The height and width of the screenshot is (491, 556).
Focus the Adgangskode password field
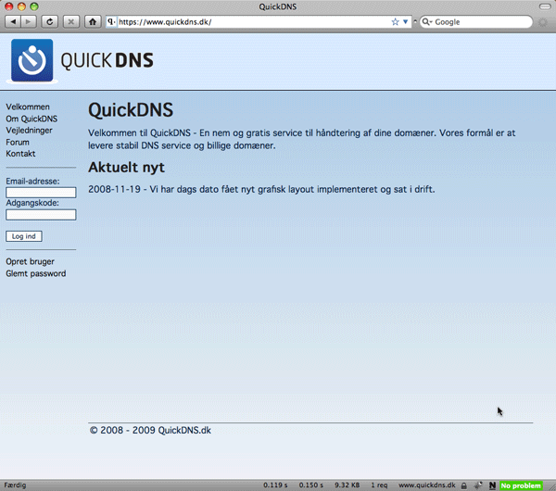point(41,215)
